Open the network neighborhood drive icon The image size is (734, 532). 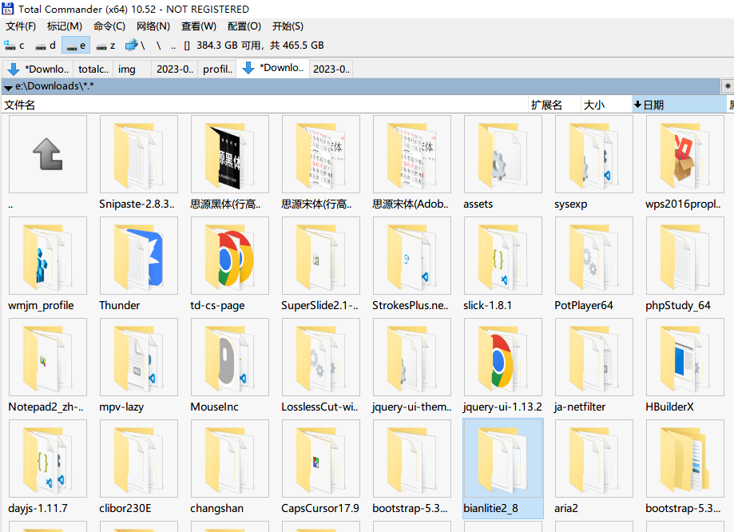point(132,46)
